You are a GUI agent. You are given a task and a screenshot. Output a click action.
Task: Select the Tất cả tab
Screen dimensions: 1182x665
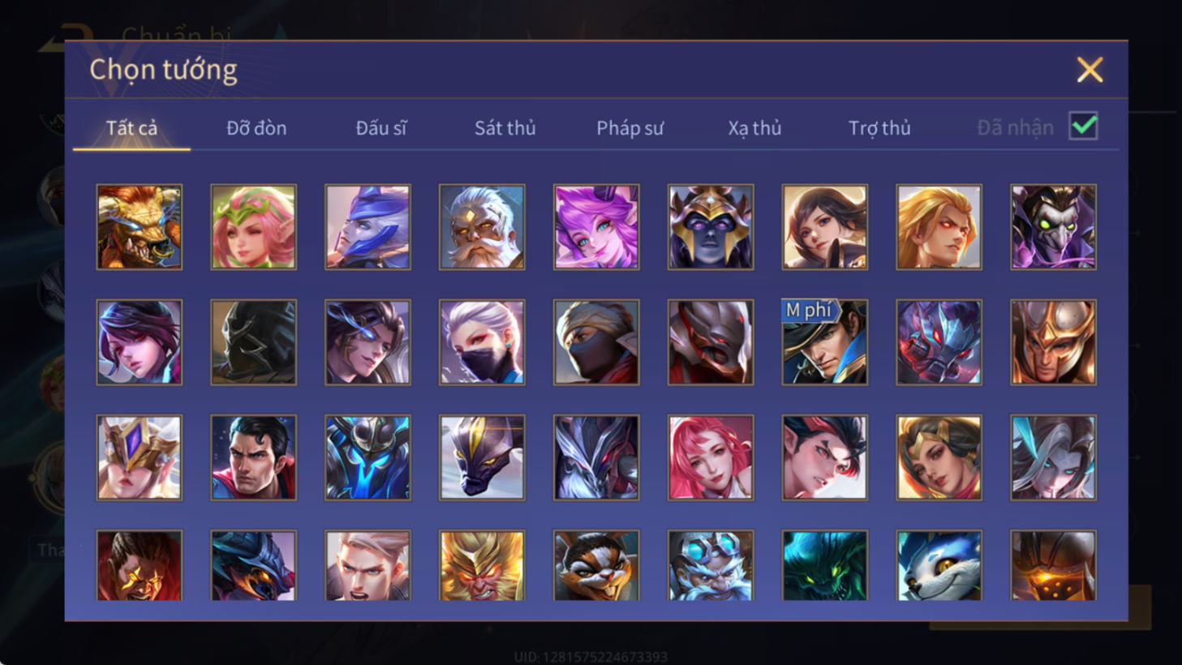(x=131, y=128)
